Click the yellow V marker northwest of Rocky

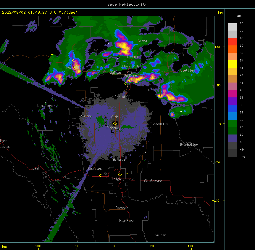click(x=52, y=55)
